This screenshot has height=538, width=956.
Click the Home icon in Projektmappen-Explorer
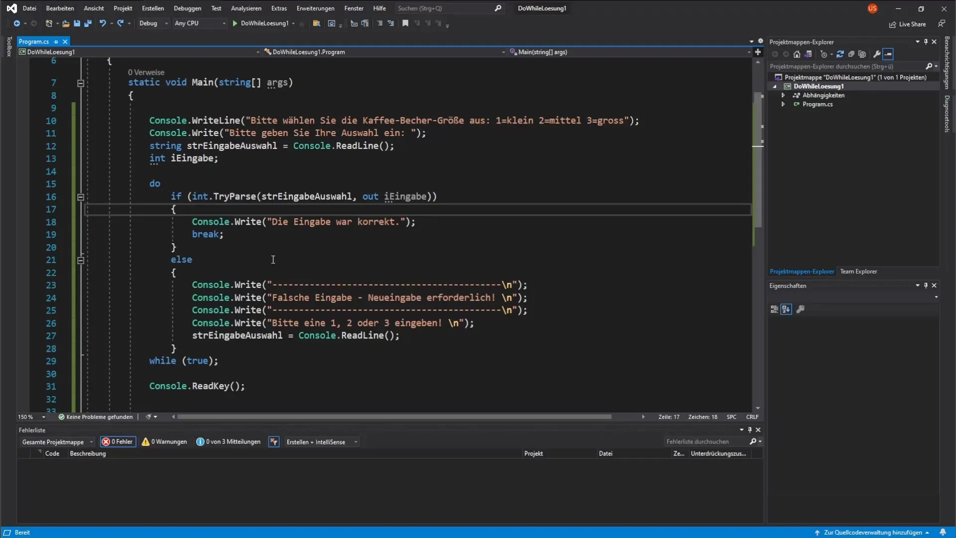tap(797, 54)
